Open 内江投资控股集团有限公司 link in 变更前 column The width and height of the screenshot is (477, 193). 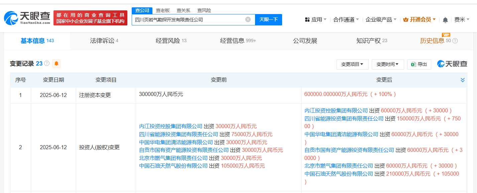(171, 126)
